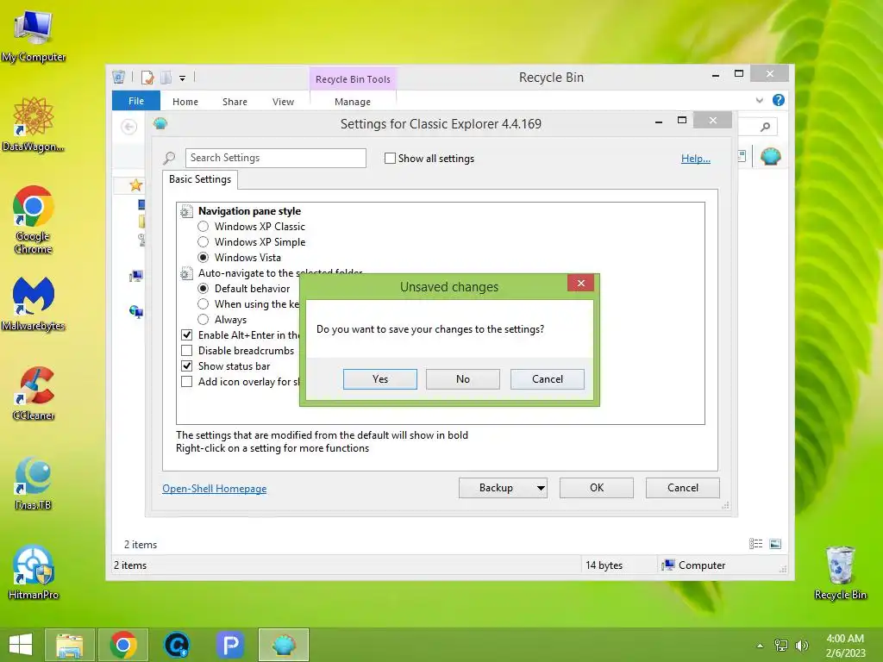Launch HitmanPro desktop shortcut
The height and width of the screenshot is (662, 883).
(34, 572)
